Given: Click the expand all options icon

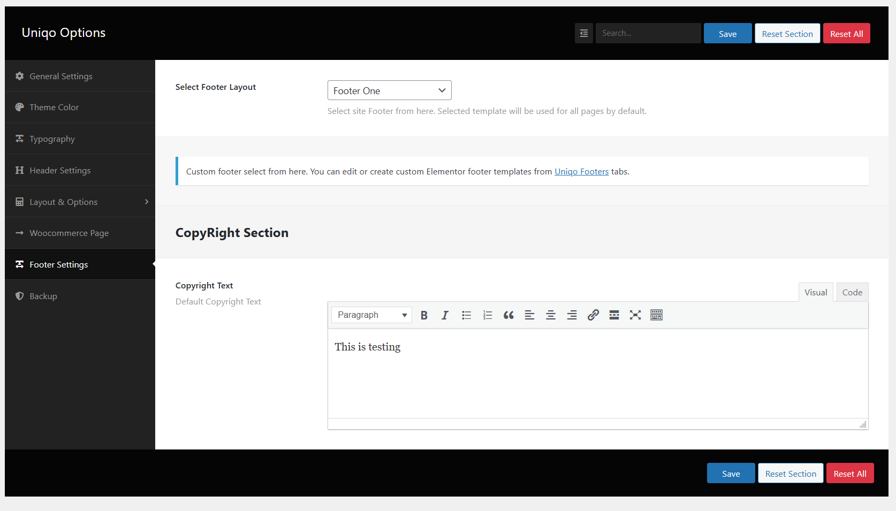Looking at the screenshot, I should tap(584, 33).
